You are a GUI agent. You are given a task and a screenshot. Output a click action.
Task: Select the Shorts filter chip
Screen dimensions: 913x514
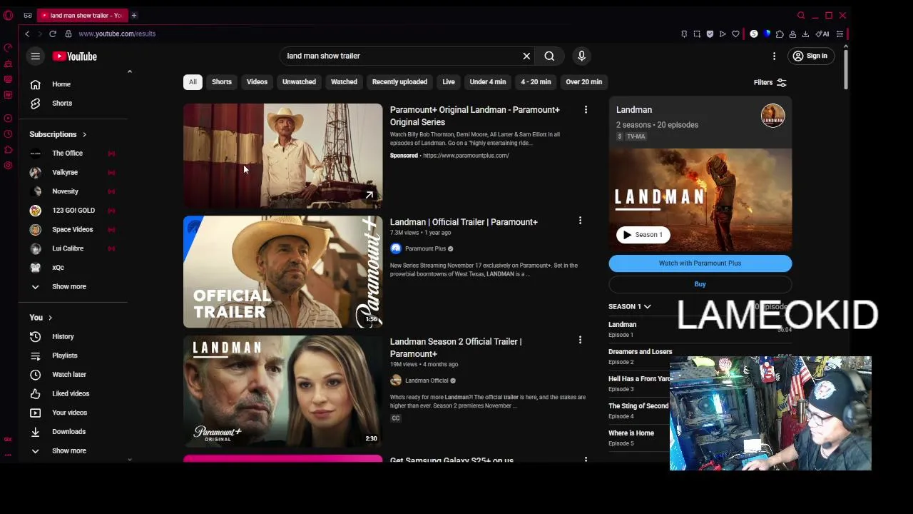(222, 81)
